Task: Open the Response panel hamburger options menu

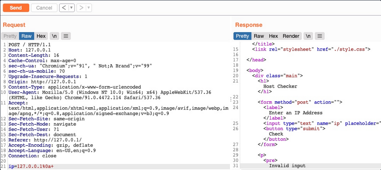Action: (x=320, y=36)
